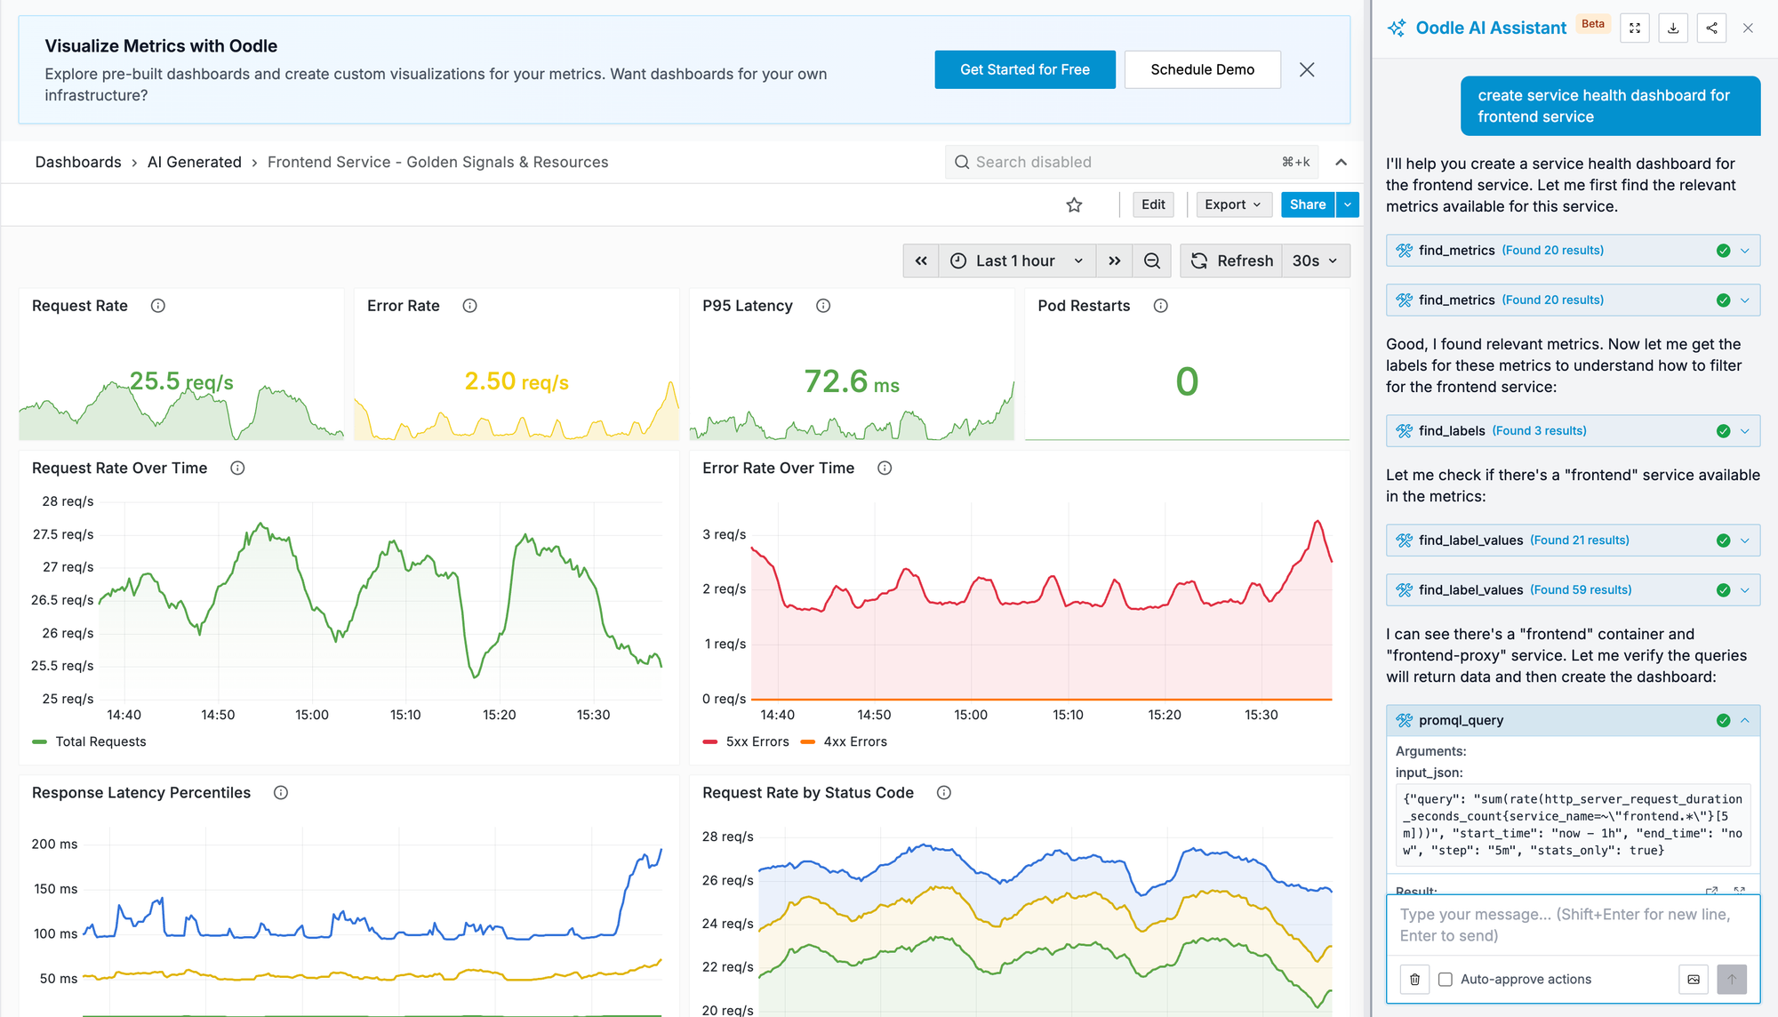This screenshot has height=1017, width=1778.
Task: Open the Last 1 hour time range dropdown
Action: (1016, 260)
